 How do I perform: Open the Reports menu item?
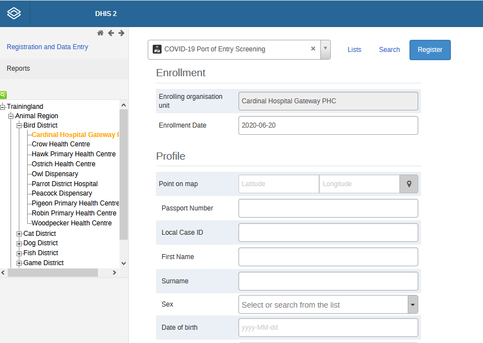coord(18,68)
